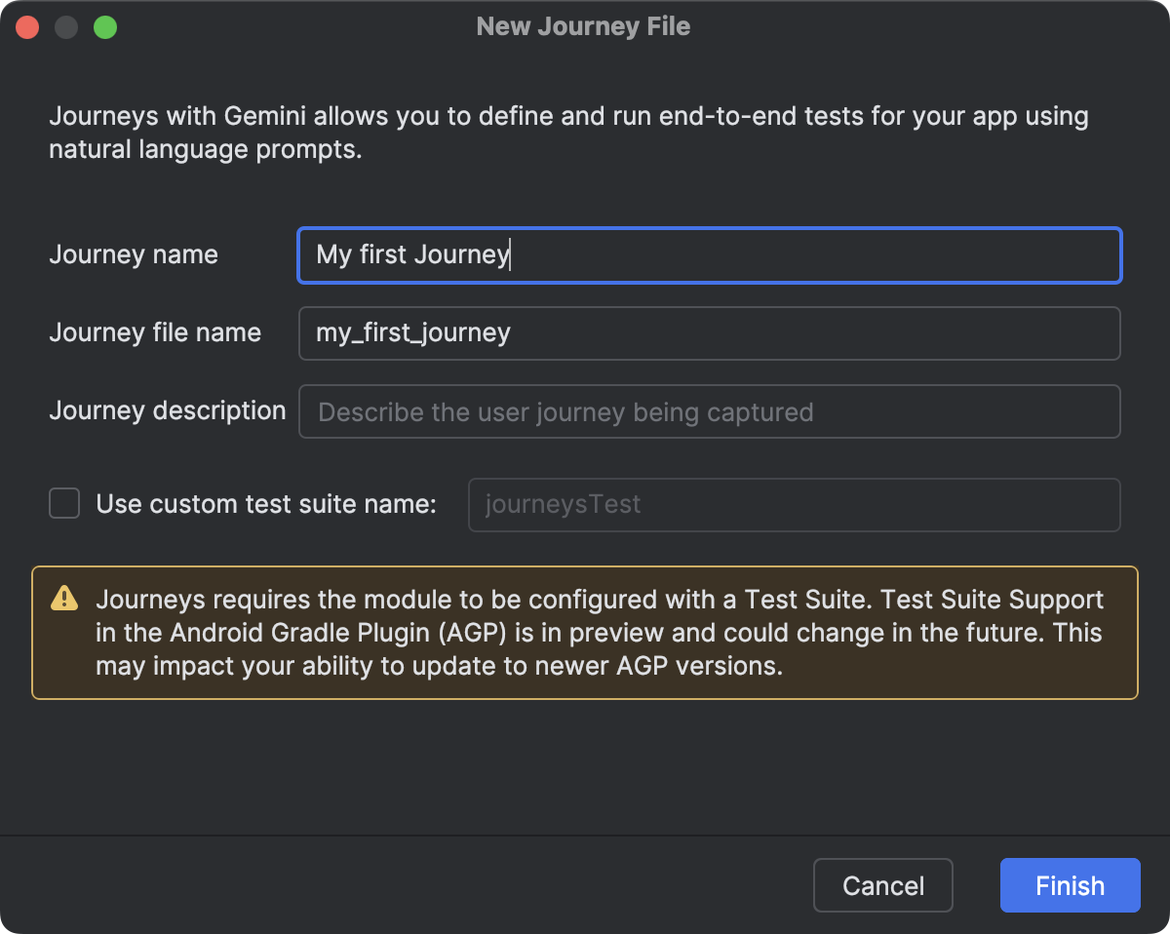This screenshot has height=934, width=1170.
Task: Click the Journey file name label
Action: (155, 332)
